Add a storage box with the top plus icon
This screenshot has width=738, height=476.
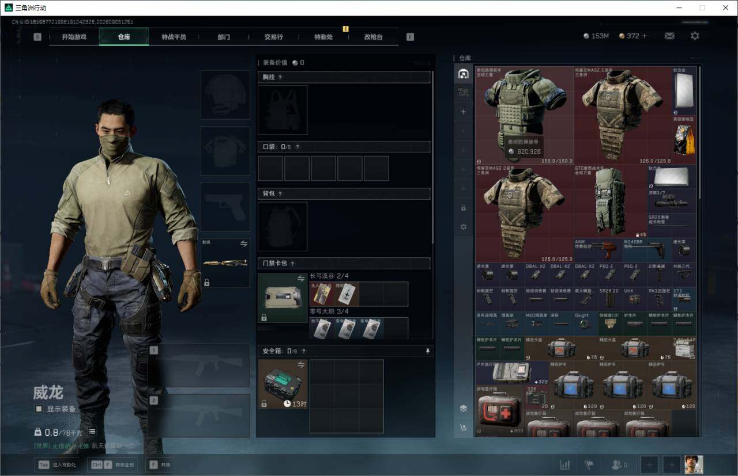(463, 112)
